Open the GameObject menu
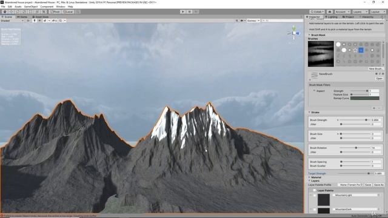 pos(31,7)
